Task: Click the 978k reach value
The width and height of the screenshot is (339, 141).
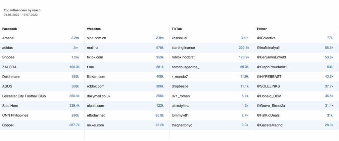Action: point(160,48)
